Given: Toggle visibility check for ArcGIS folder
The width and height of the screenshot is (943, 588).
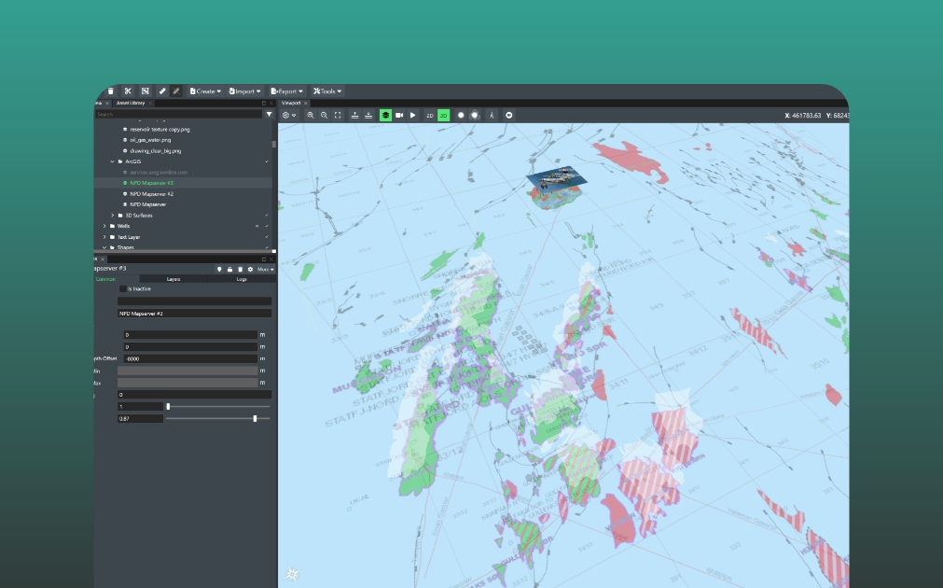Looking at the screenshot, I should click(267, 161).
